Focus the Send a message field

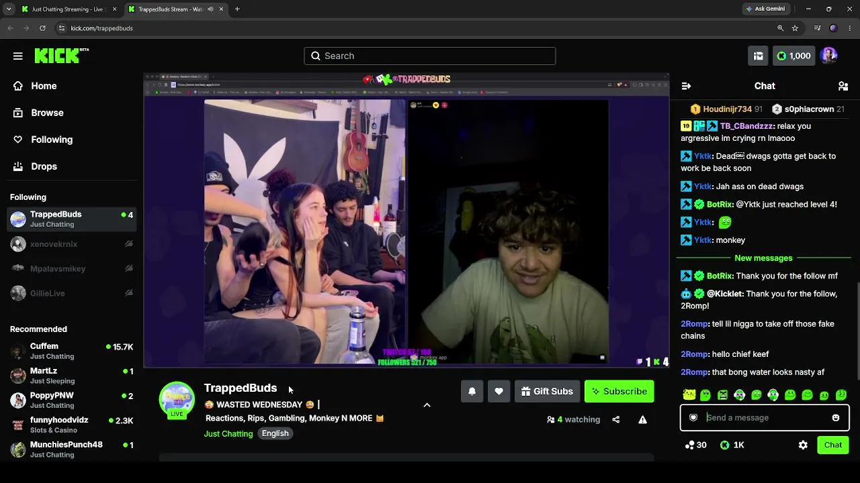pyautogui.click(x=765, y=417)
